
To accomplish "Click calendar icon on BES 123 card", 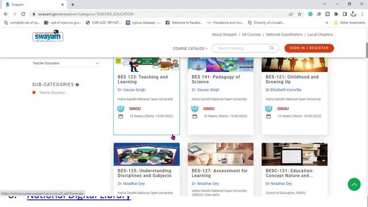I will click(x=121, y=116).
